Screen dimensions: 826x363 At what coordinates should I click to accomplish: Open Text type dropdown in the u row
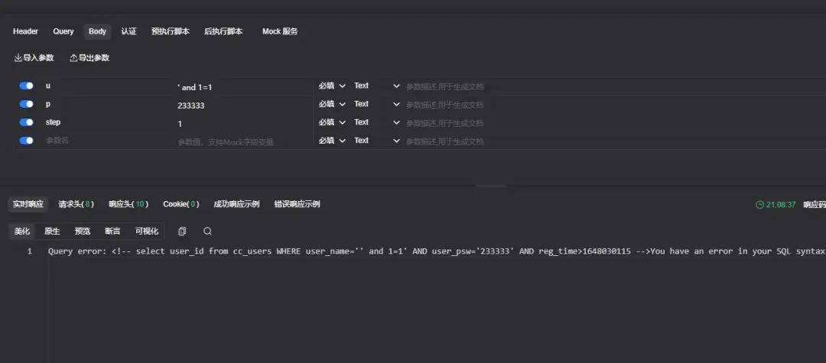(x=376, y=86)
